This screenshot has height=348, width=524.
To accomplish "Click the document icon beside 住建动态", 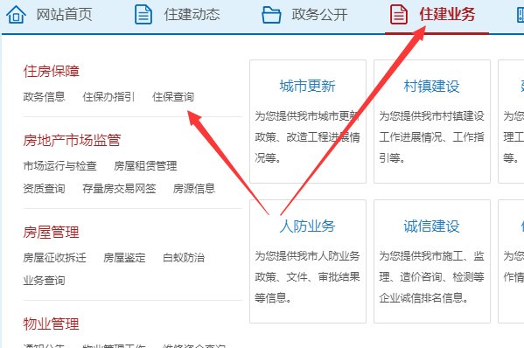I will click(x=143, y=15).
